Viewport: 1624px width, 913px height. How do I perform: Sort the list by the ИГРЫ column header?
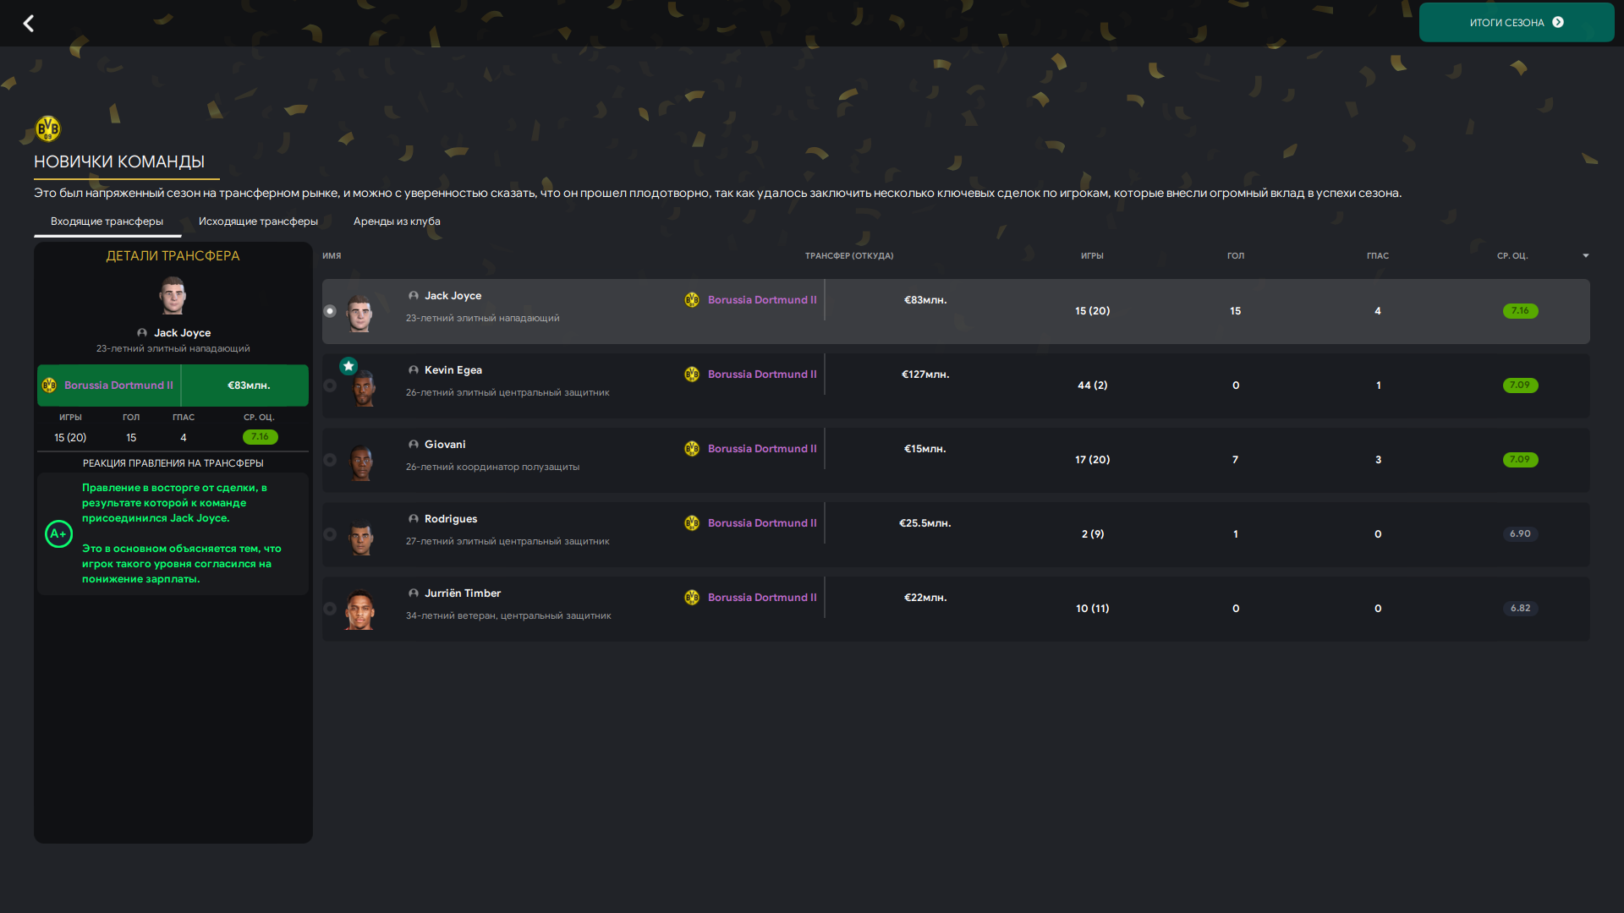(1092, 255)
